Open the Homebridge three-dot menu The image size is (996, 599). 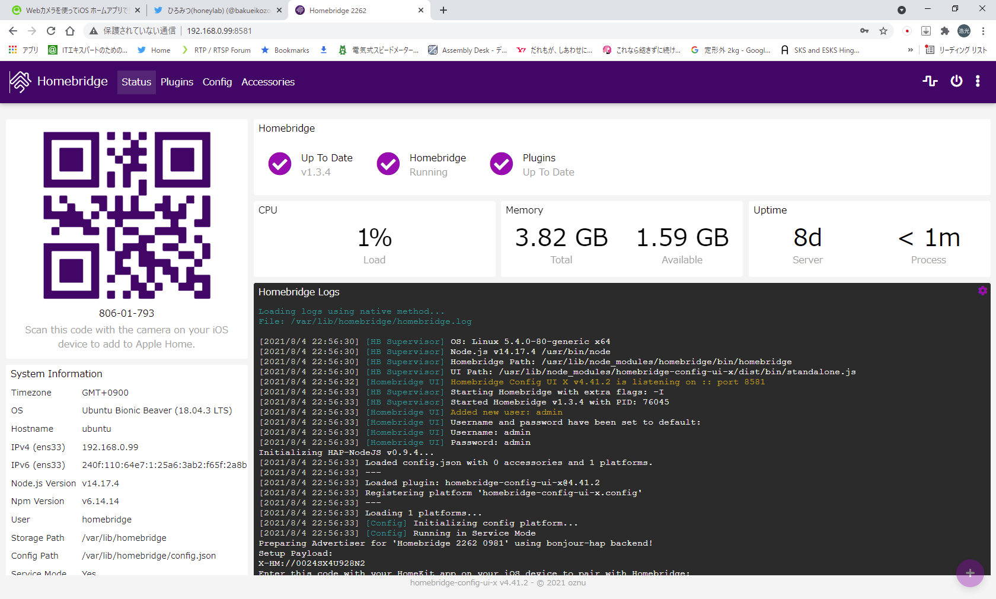click(978, 81)
